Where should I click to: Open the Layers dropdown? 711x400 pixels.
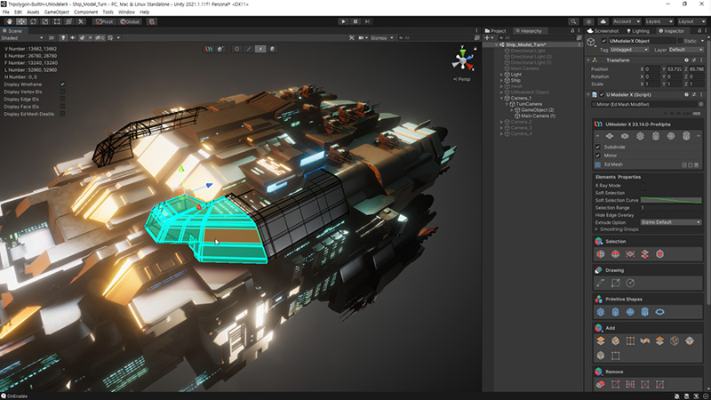pyautogui.click(x=659, y=21)
